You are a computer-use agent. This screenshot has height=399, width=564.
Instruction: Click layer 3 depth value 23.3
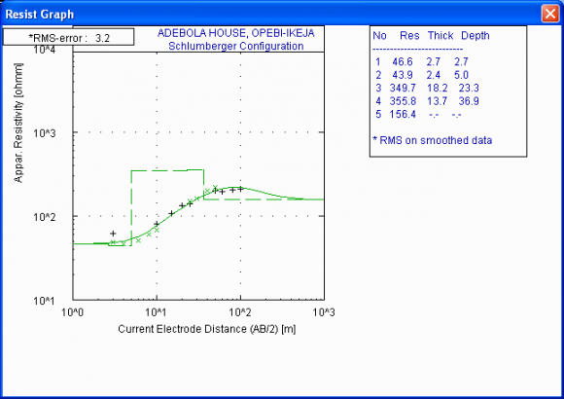click(x=469, y=88)
